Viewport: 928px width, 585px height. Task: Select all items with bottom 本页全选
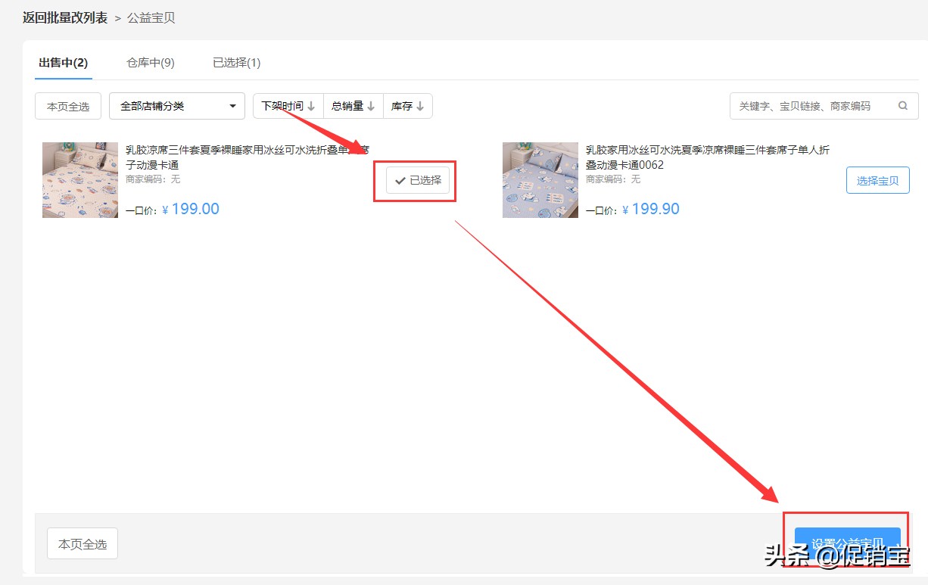82,543
